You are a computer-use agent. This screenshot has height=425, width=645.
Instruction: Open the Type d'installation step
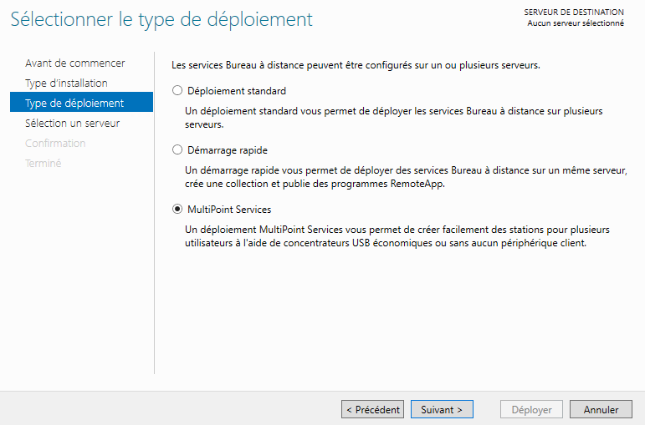[66, 83]
